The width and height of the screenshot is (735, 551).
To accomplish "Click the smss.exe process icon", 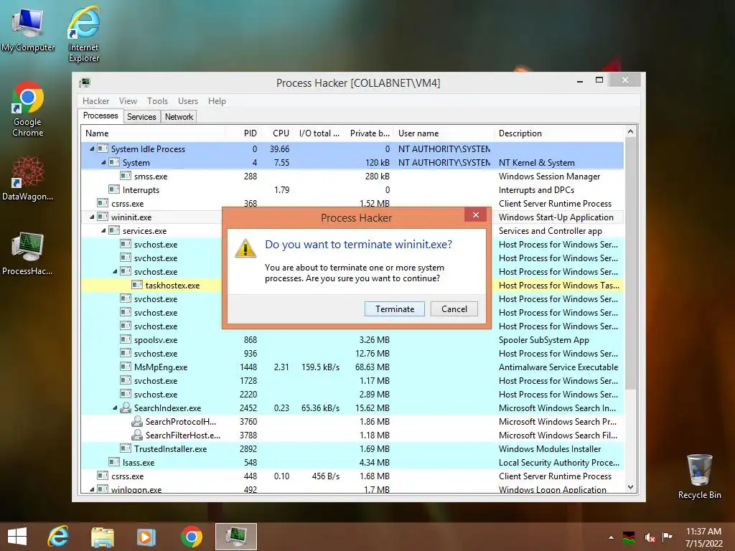I will click(125, 176).
